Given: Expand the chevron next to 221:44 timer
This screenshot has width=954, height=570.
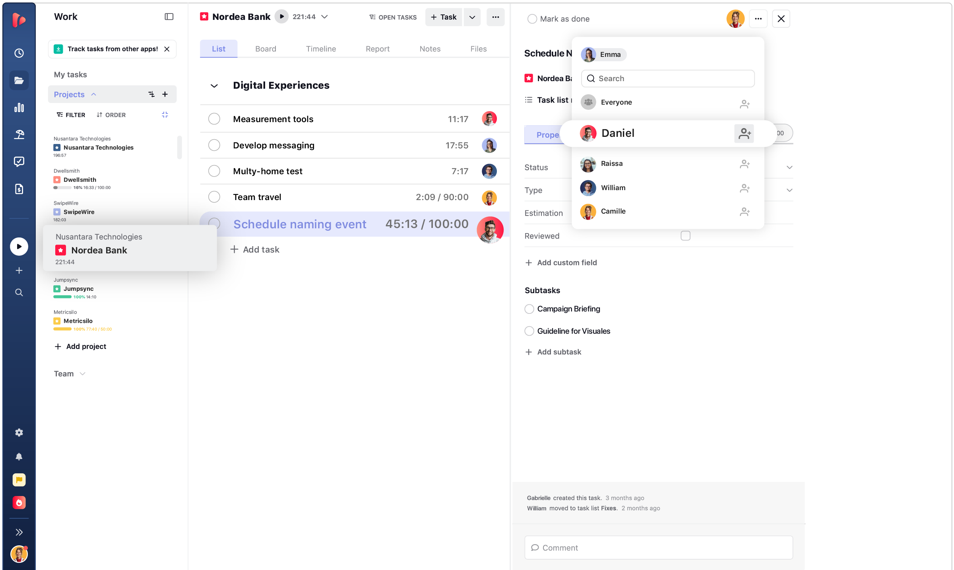Looking at the screenshot, I should click(x=324, y=17).
